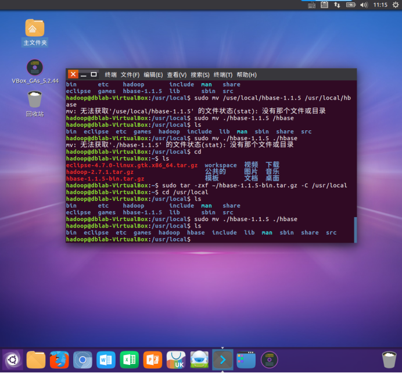Maximize the terminal window

coord(94,74)
